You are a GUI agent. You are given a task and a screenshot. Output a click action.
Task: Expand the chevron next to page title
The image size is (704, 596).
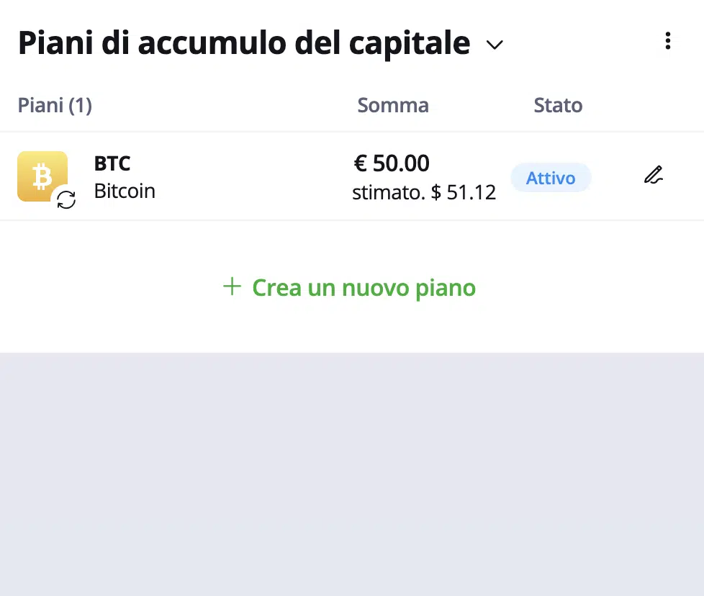495,45
